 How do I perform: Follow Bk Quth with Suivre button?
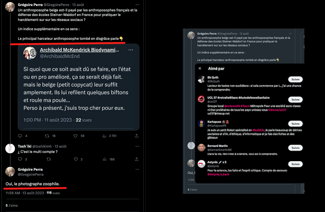coord(295,79)
